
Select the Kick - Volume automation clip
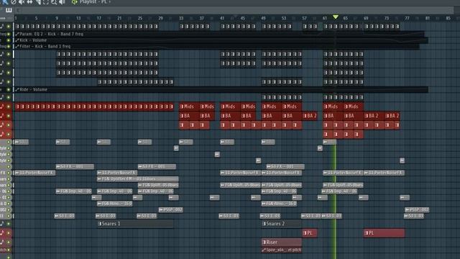(221, 40)
